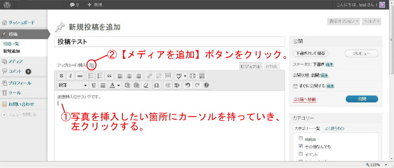This screenshot has height=168, width=394.
Task: Switch to the HTML editor tab
Action: point(272,67)
